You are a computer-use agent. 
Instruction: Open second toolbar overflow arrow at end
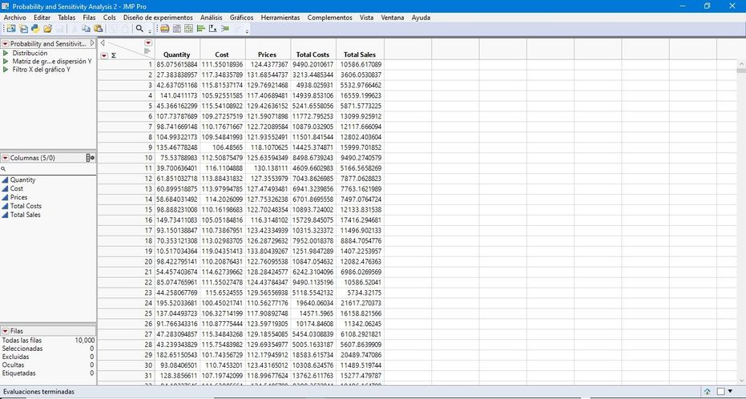coord(247,31)
